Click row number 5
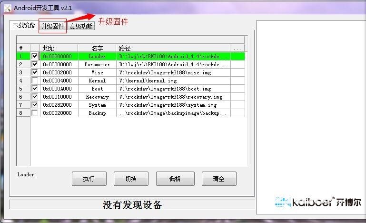Viewport: 366px width, 223px height. (23, 89)
